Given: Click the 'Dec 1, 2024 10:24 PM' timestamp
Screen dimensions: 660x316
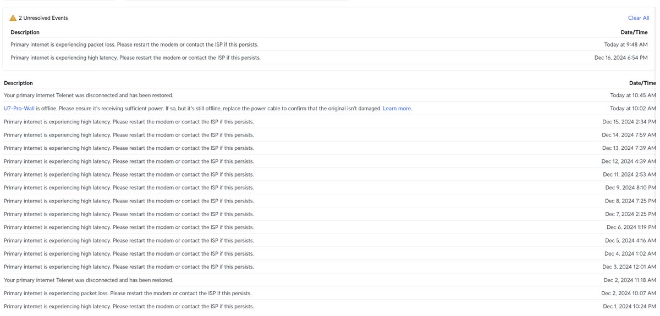Looking at the screenshot, I should point(629,306).
